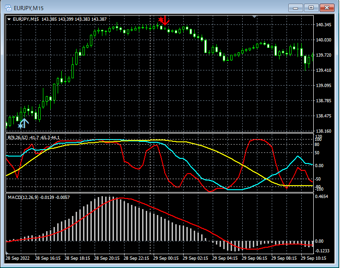
Task: Click the 139.095 price scale label
Action: click(323, 85)
